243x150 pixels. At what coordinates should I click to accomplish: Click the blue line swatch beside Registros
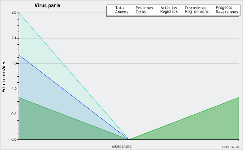pos(156,12)
